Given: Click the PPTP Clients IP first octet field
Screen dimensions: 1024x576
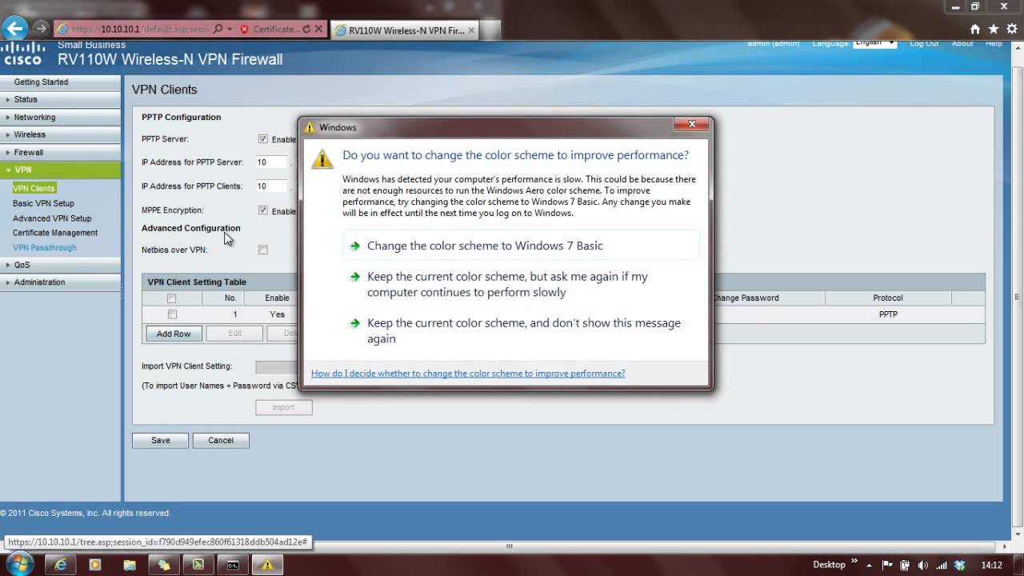Looking at the screenshot, I should [x=270, y=186].
